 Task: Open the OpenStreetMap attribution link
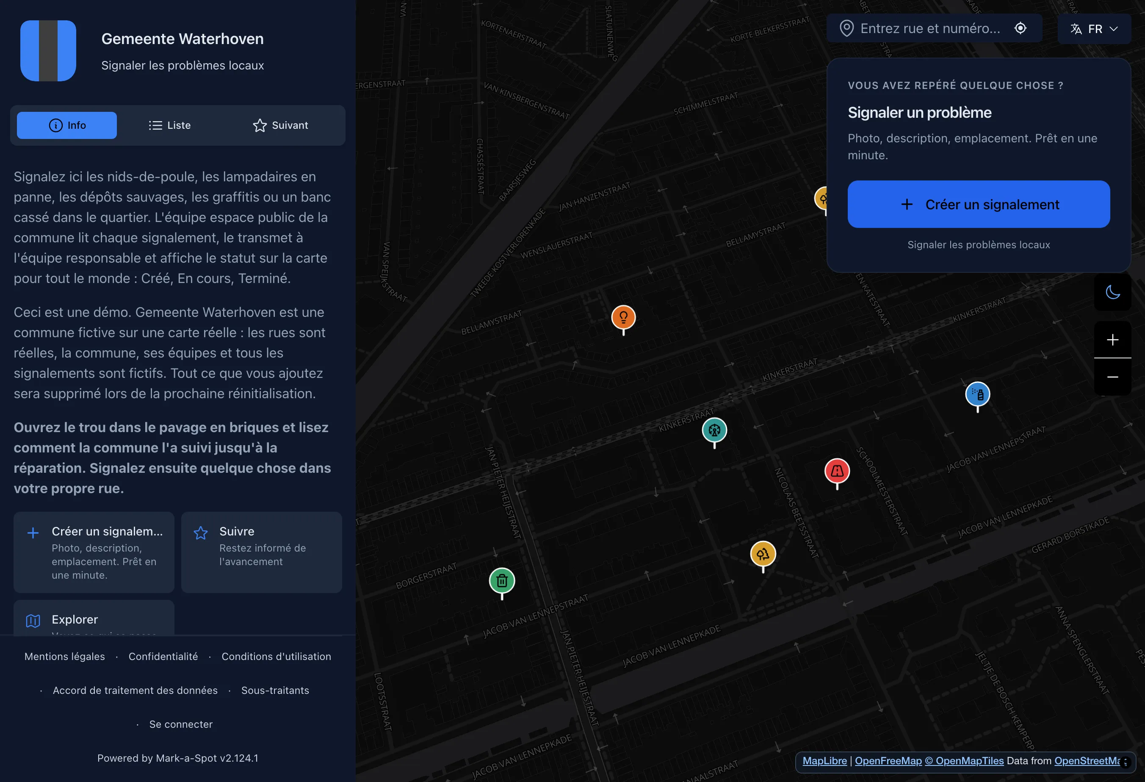point(1087,761)
